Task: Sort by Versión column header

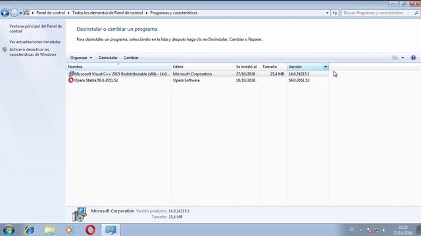Action: tap(305, 67)
